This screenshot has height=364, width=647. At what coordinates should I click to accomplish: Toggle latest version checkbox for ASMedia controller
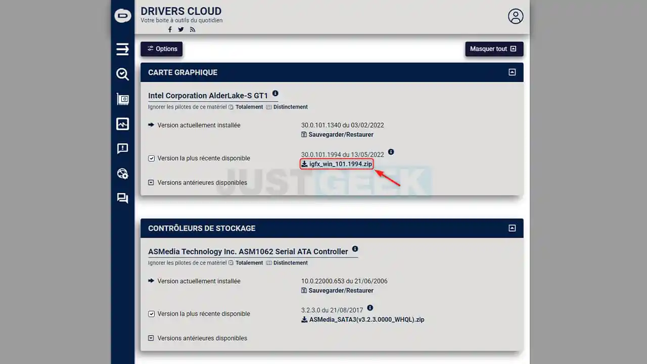tap(151, 314)
